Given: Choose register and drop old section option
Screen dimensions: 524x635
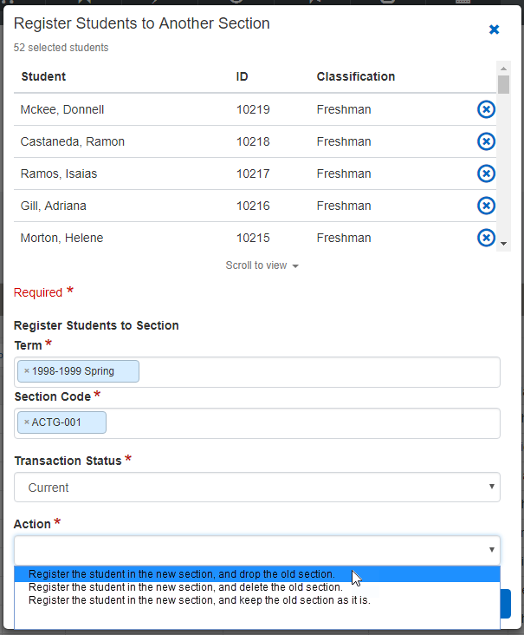Looking at the screenshot, I should coord(182,574).
